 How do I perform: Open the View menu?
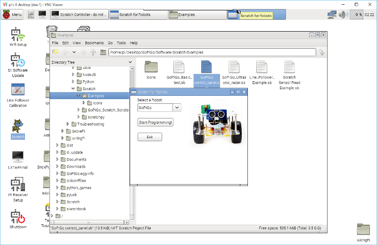coord(77,43)
